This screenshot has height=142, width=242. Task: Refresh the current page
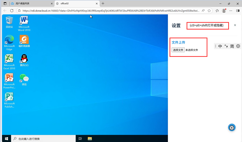12,11
